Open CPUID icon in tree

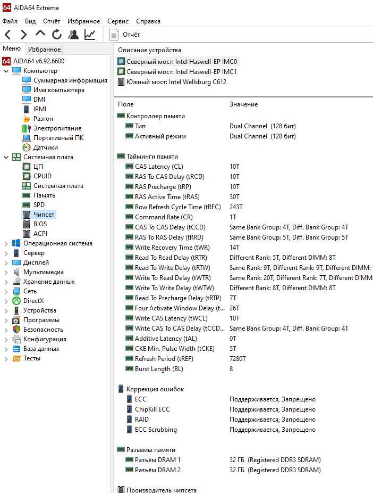tap(27, 176)
